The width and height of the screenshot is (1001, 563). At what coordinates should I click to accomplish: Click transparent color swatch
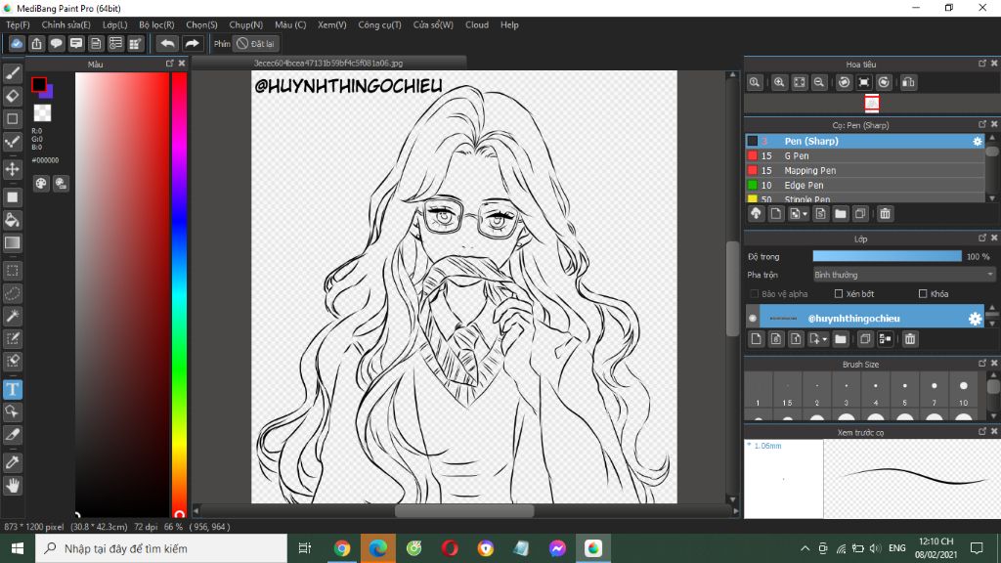pyautogui.click(x=42, y=113)
